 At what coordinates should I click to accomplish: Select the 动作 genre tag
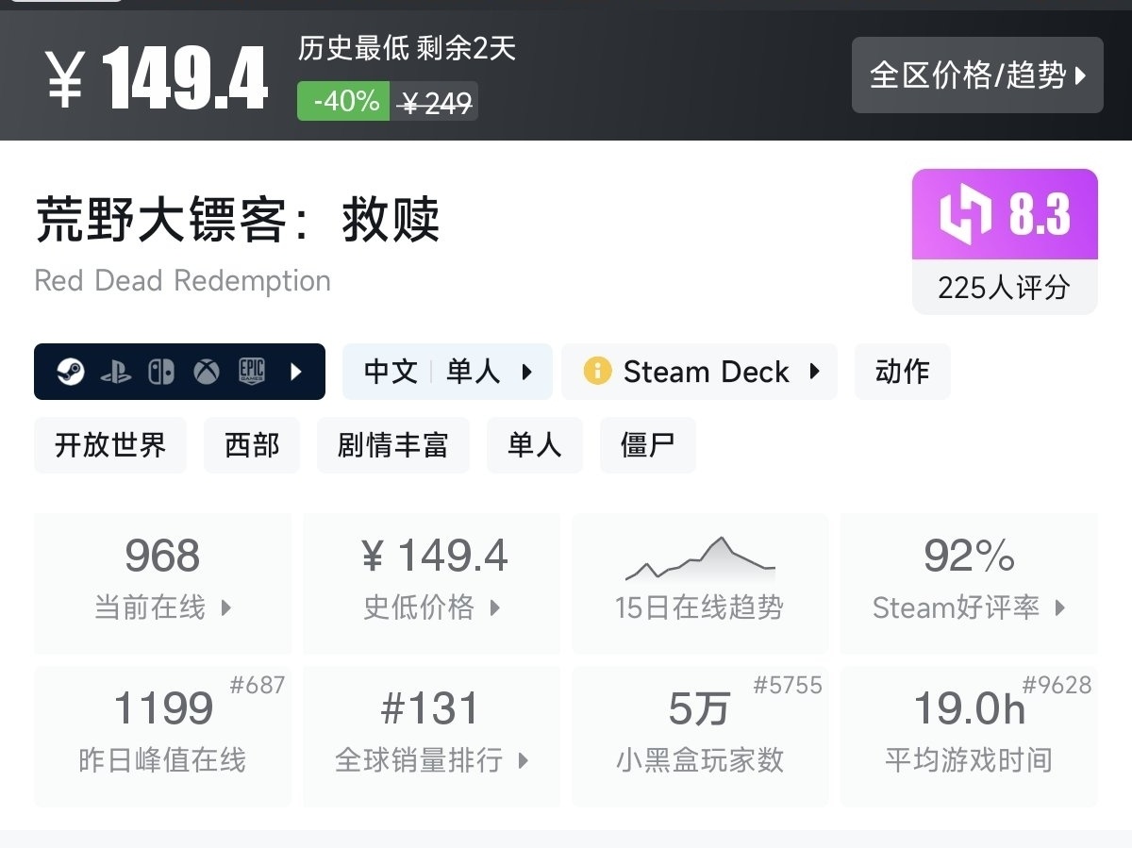[902, 372]
